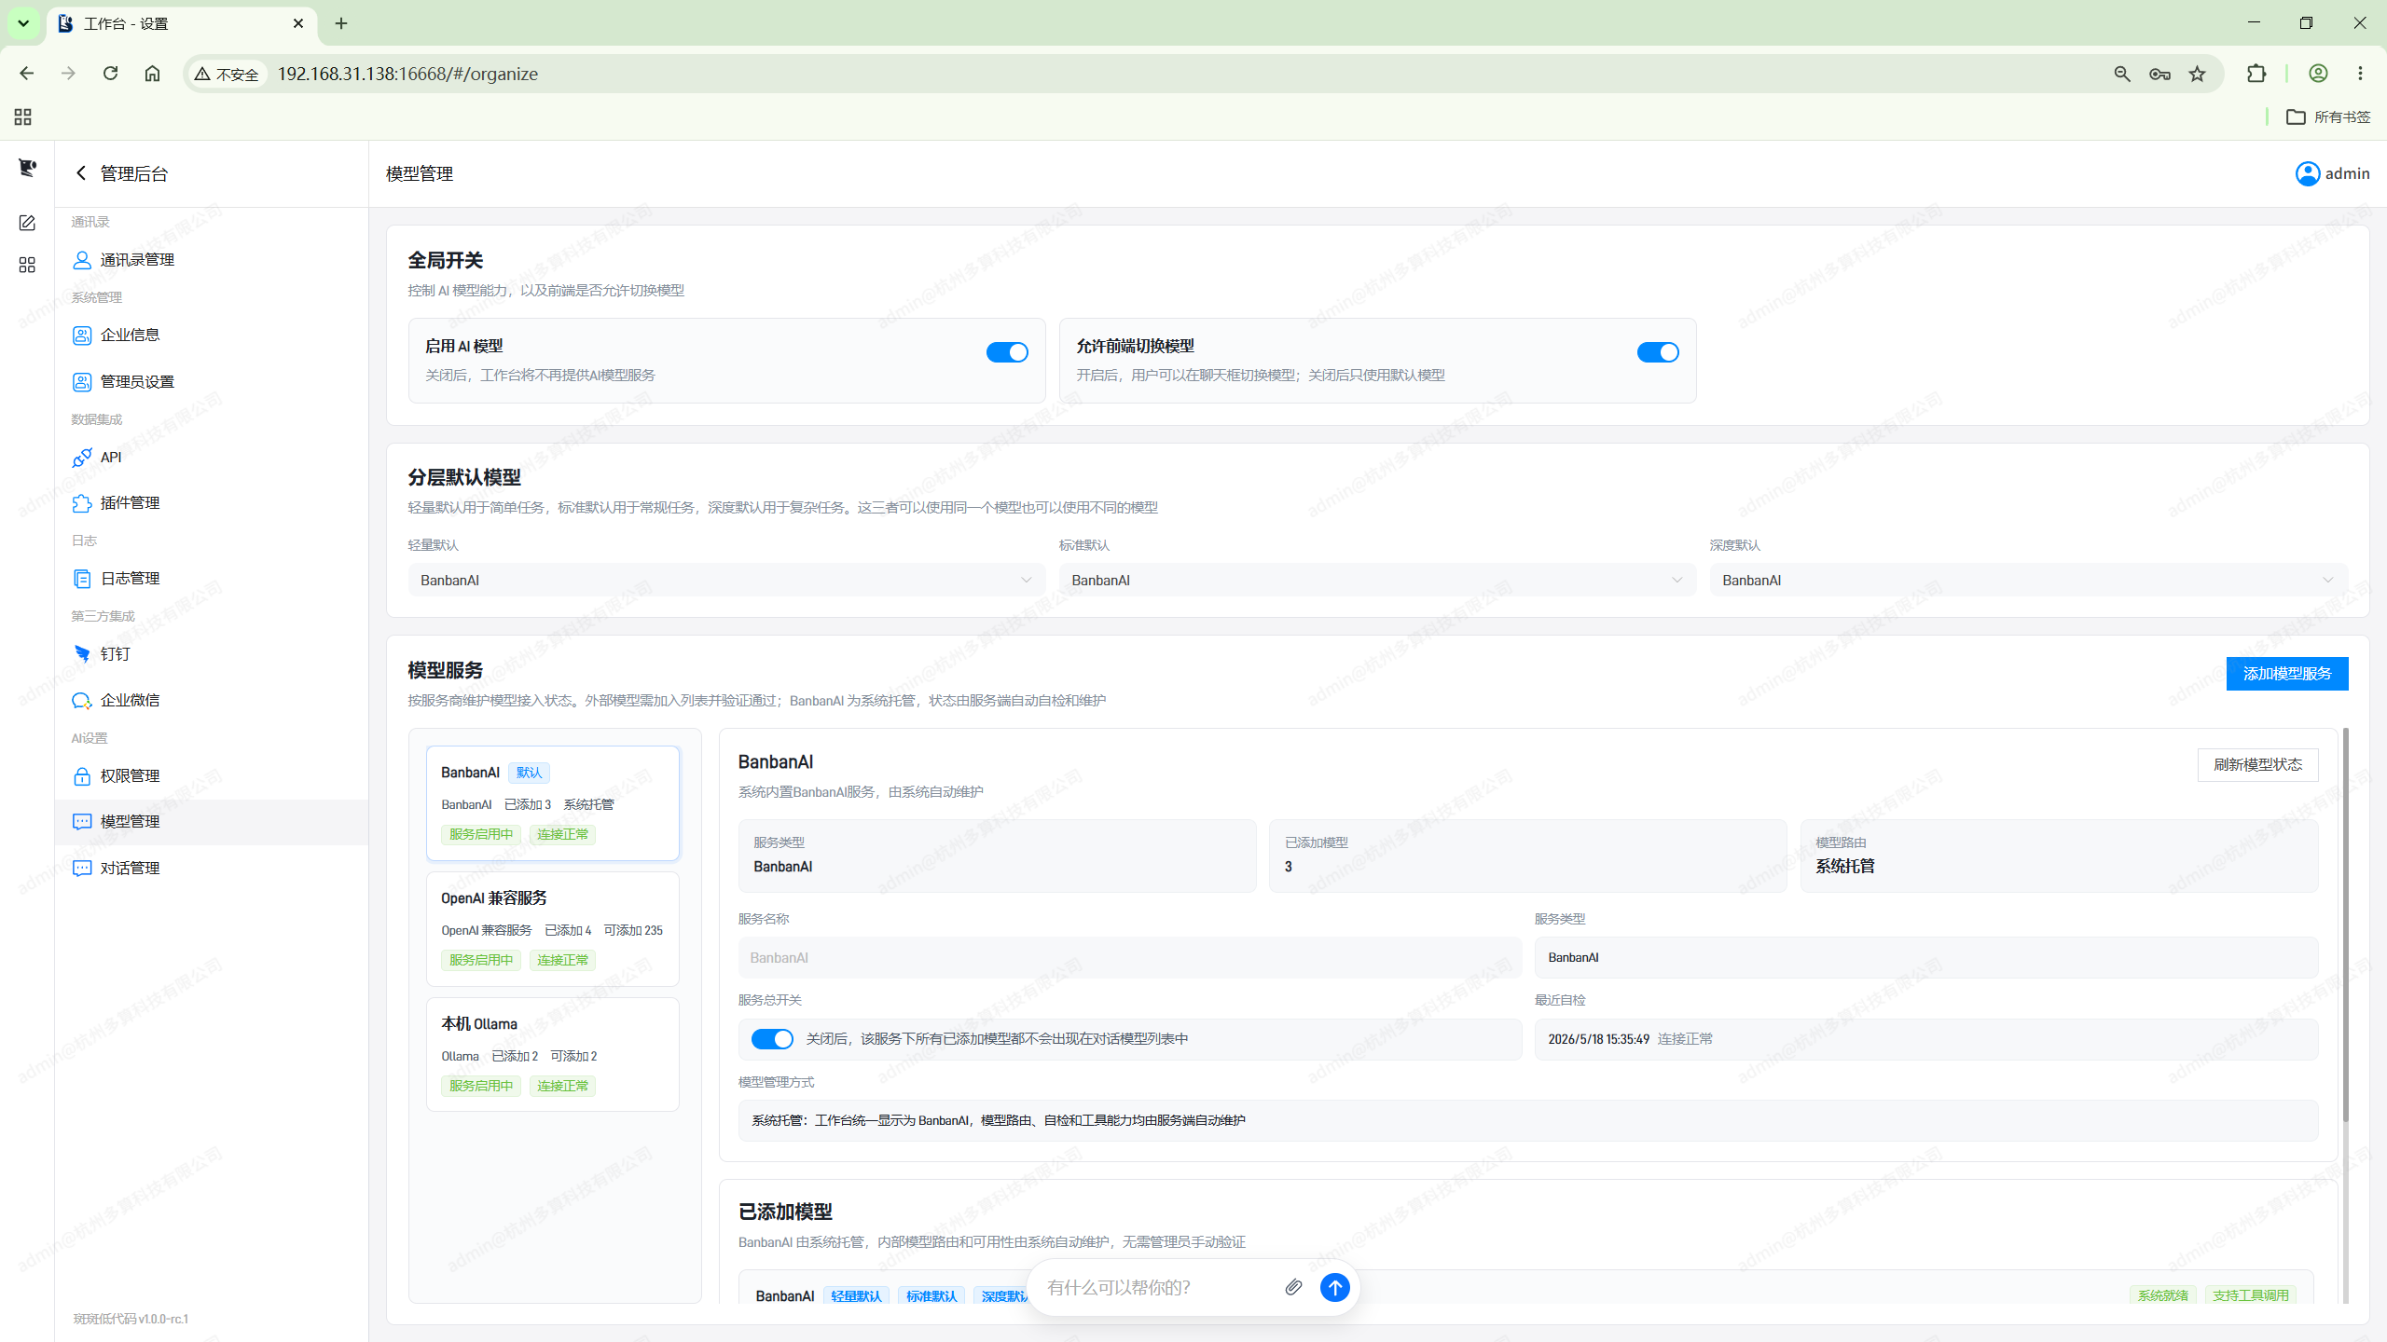Toggle the 允许前端切换模型 switch

1658,352
